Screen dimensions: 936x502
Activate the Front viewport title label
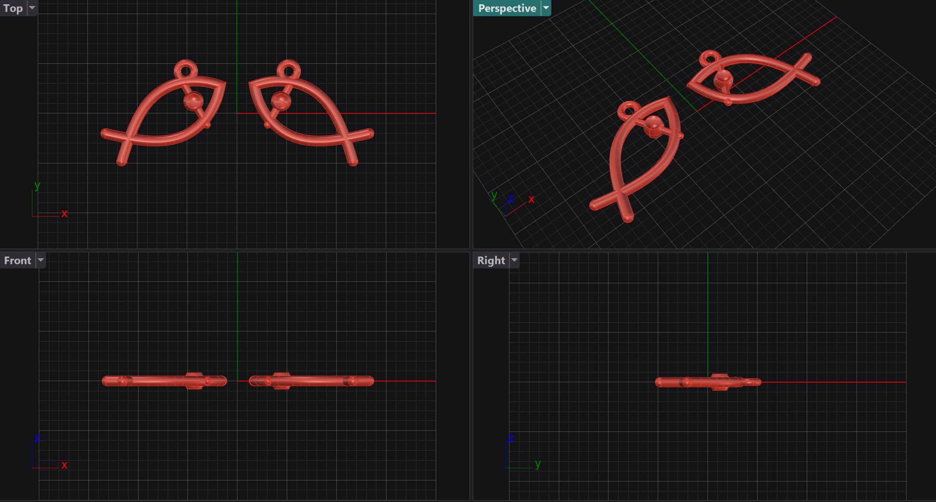point(18,260)
